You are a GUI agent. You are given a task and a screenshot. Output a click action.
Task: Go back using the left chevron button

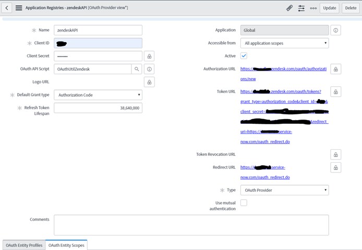tap(7, 8)
